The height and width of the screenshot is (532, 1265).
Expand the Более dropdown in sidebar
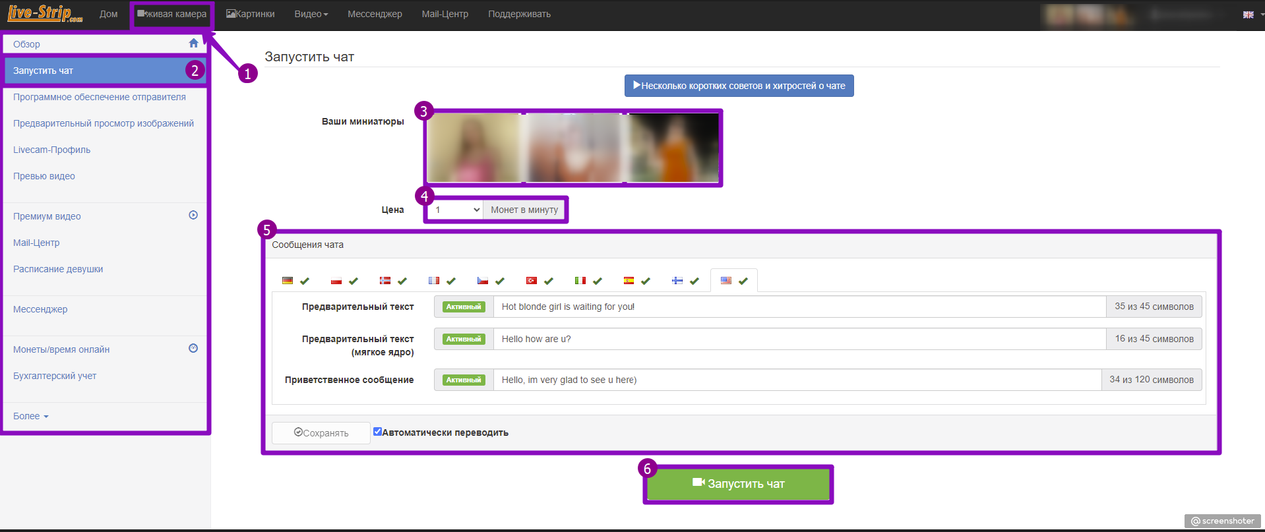[31, 416]
